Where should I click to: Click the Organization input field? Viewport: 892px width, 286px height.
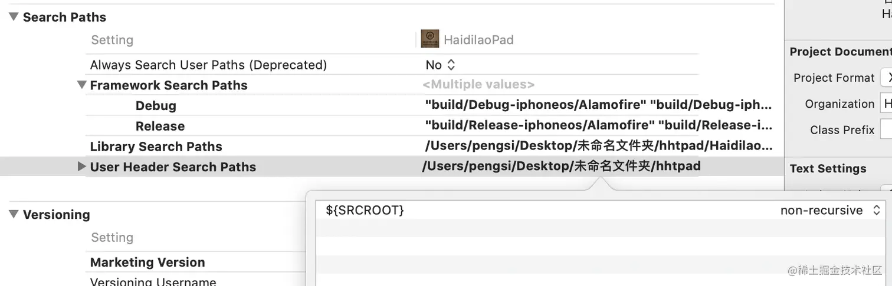click(x=886, y=104)
